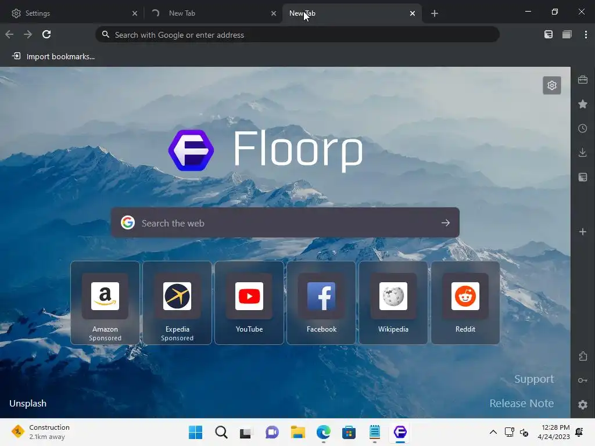Close the Settings tab
The image size is (595, 446).
pyautogui.click(x=135, y=13)
